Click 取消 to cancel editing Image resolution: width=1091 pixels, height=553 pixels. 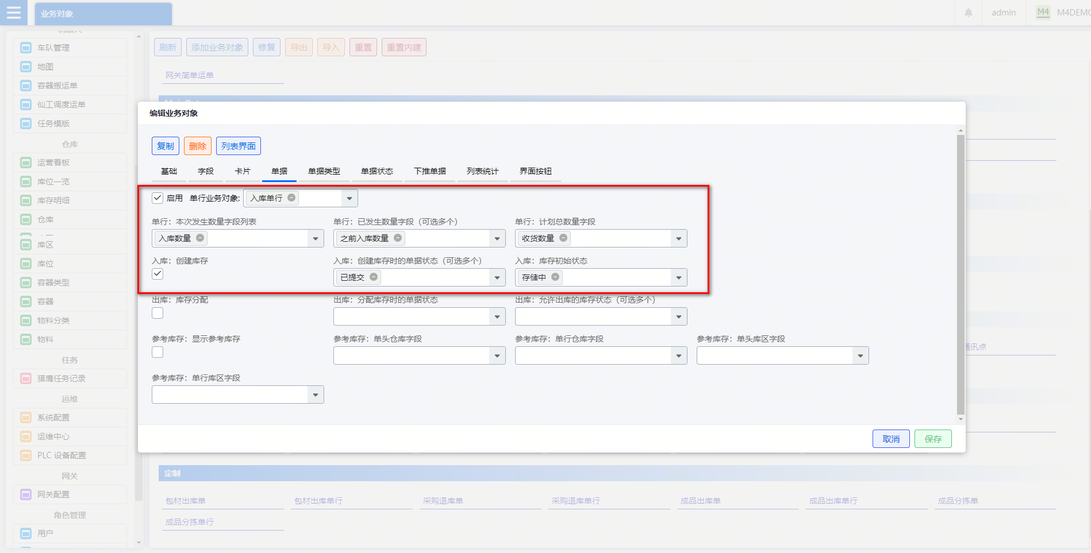(x=892, y=439)
